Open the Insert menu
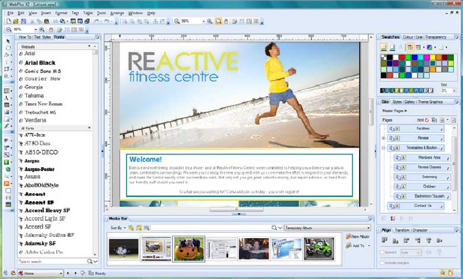This screenshot has height=279, width=463. pos(46,12)
